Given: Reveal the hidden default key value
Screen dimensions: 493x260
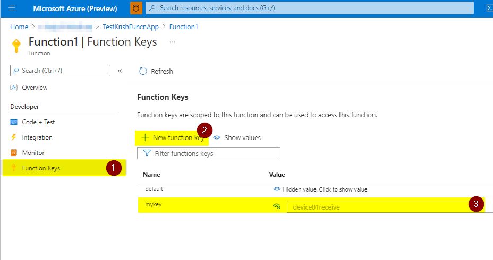Looking at the screenshot, I should [x=321, y=189].
